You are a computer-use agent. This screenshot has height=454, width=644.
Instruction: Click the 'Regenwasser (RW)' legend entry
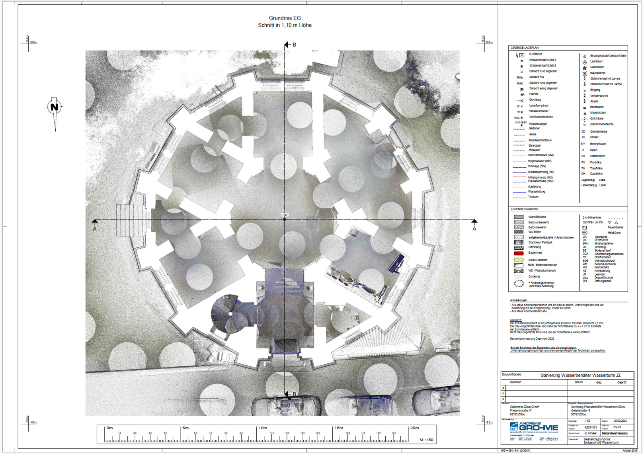(540, 161)
